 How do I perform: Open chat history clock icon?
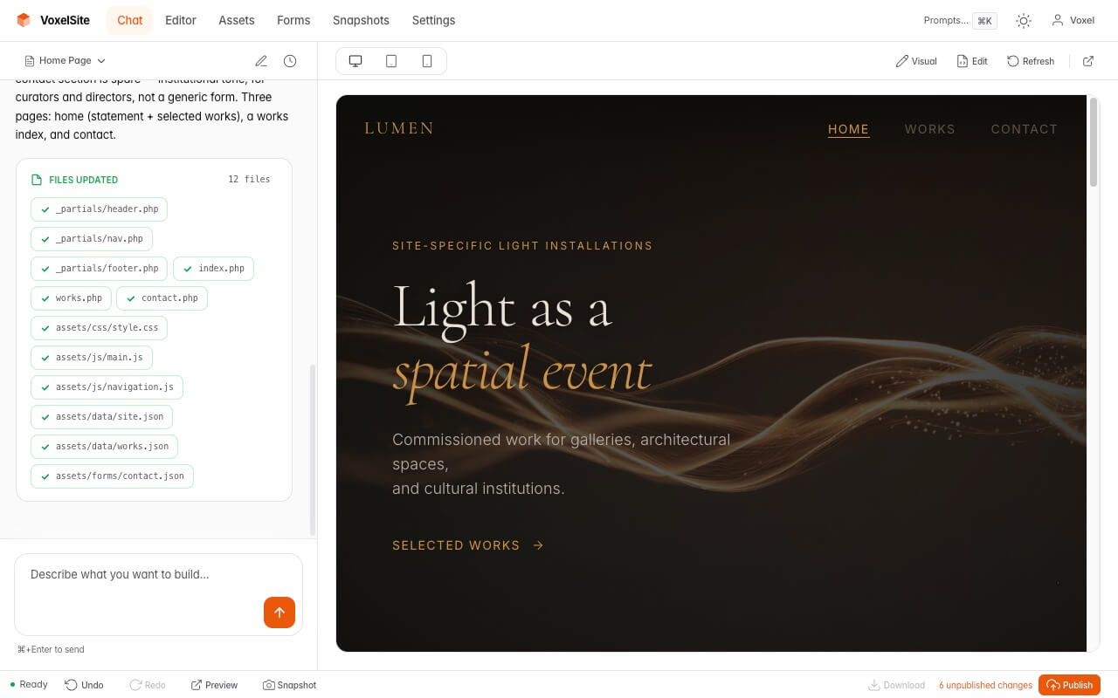tap(290, 61)
